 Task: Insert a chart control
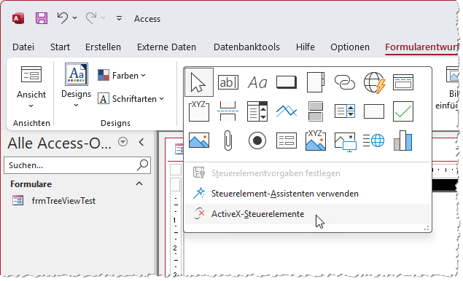403,140
